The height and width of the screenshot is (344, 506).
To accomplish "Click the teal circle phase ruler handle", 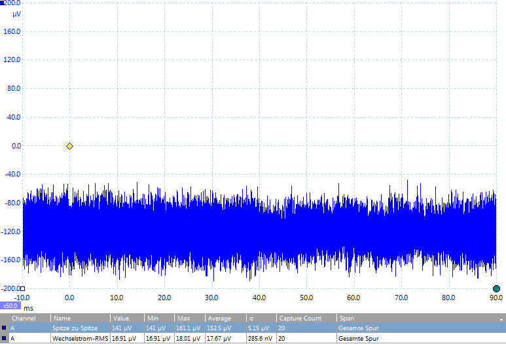I will click(x=496, y=288).
